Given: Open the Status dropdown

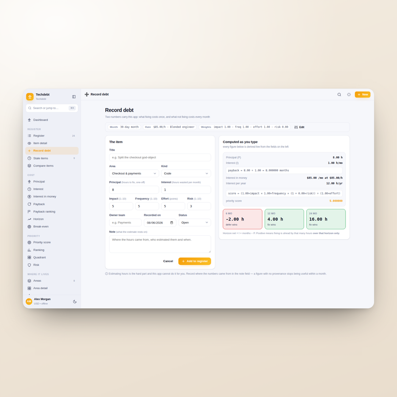Looking at the screenshot, I should tap(195, 222).
